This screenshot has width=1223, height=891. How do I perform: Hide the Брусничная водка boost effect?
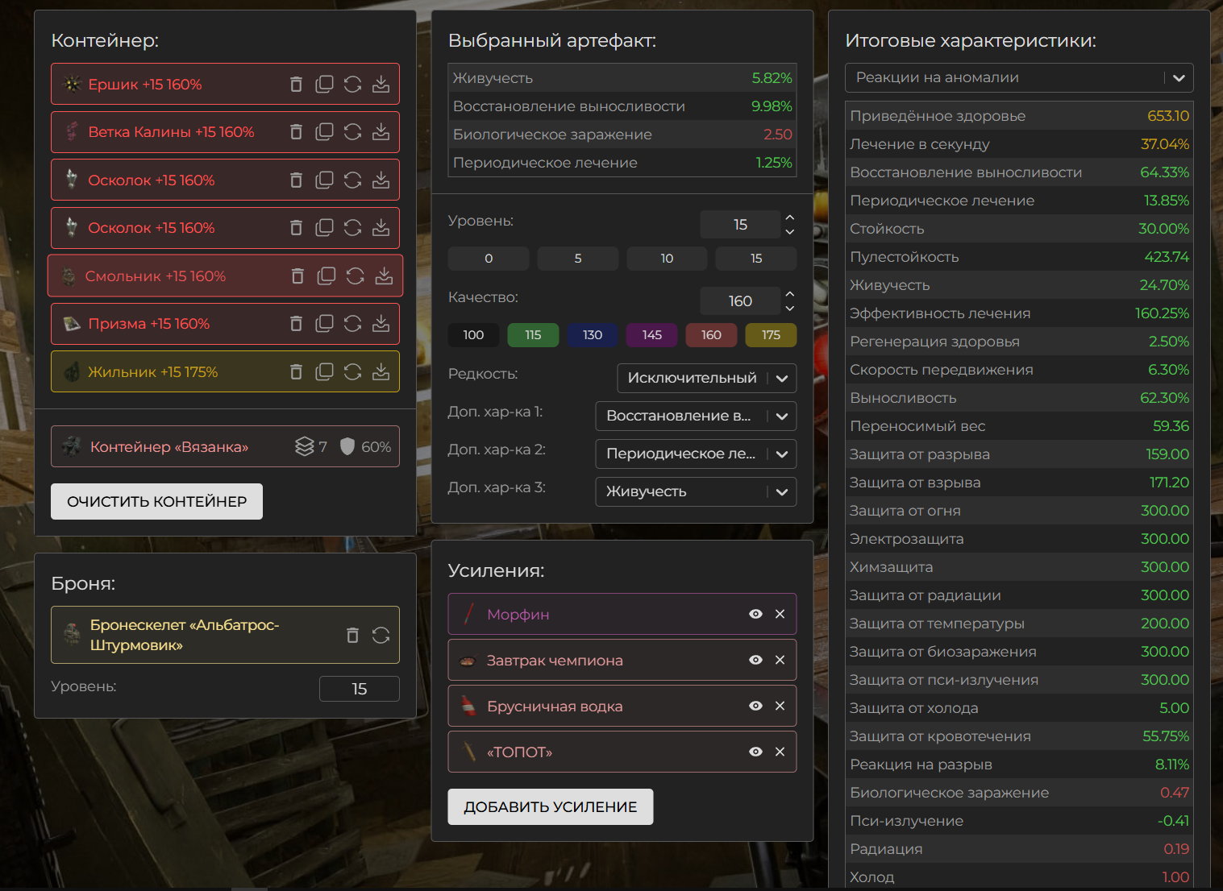755,706
